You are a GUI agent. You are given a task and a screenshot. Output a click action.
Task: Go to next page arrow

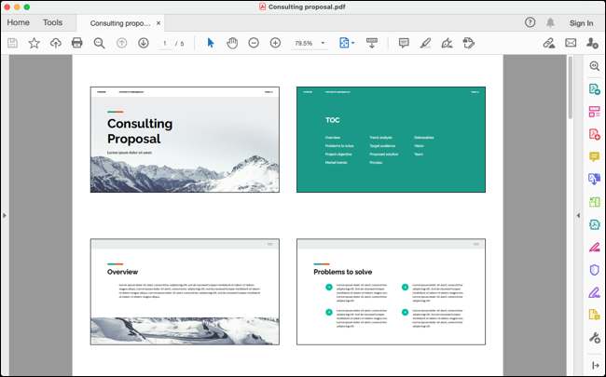[144, 43]
